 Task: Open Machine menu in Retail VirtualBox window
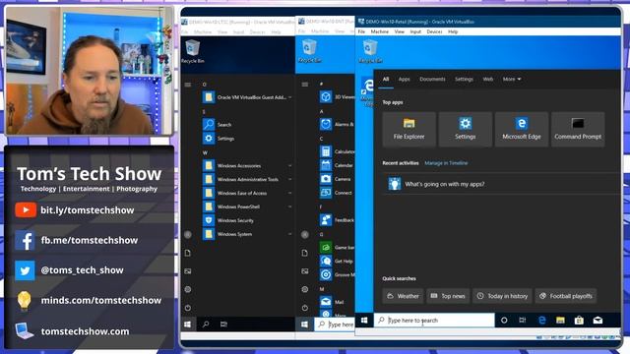[x=379, y=31]
